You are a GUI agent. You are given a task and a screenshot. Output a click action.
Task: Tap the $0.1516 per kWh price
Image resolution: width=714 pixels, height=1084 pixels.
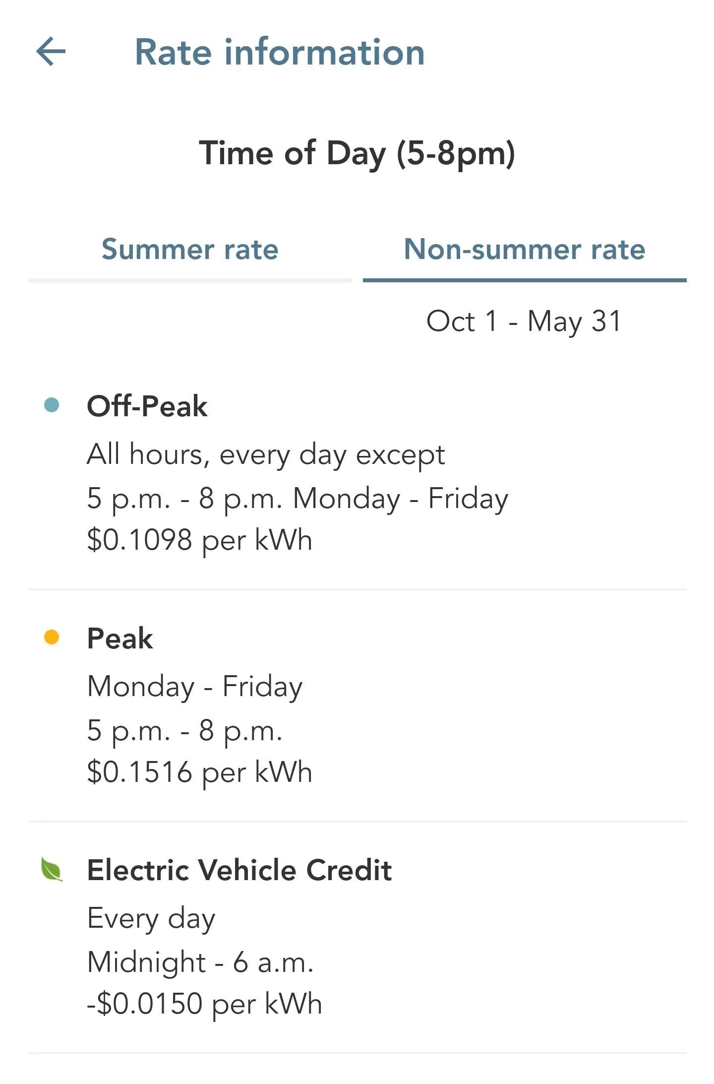click(x=199, y=772)
